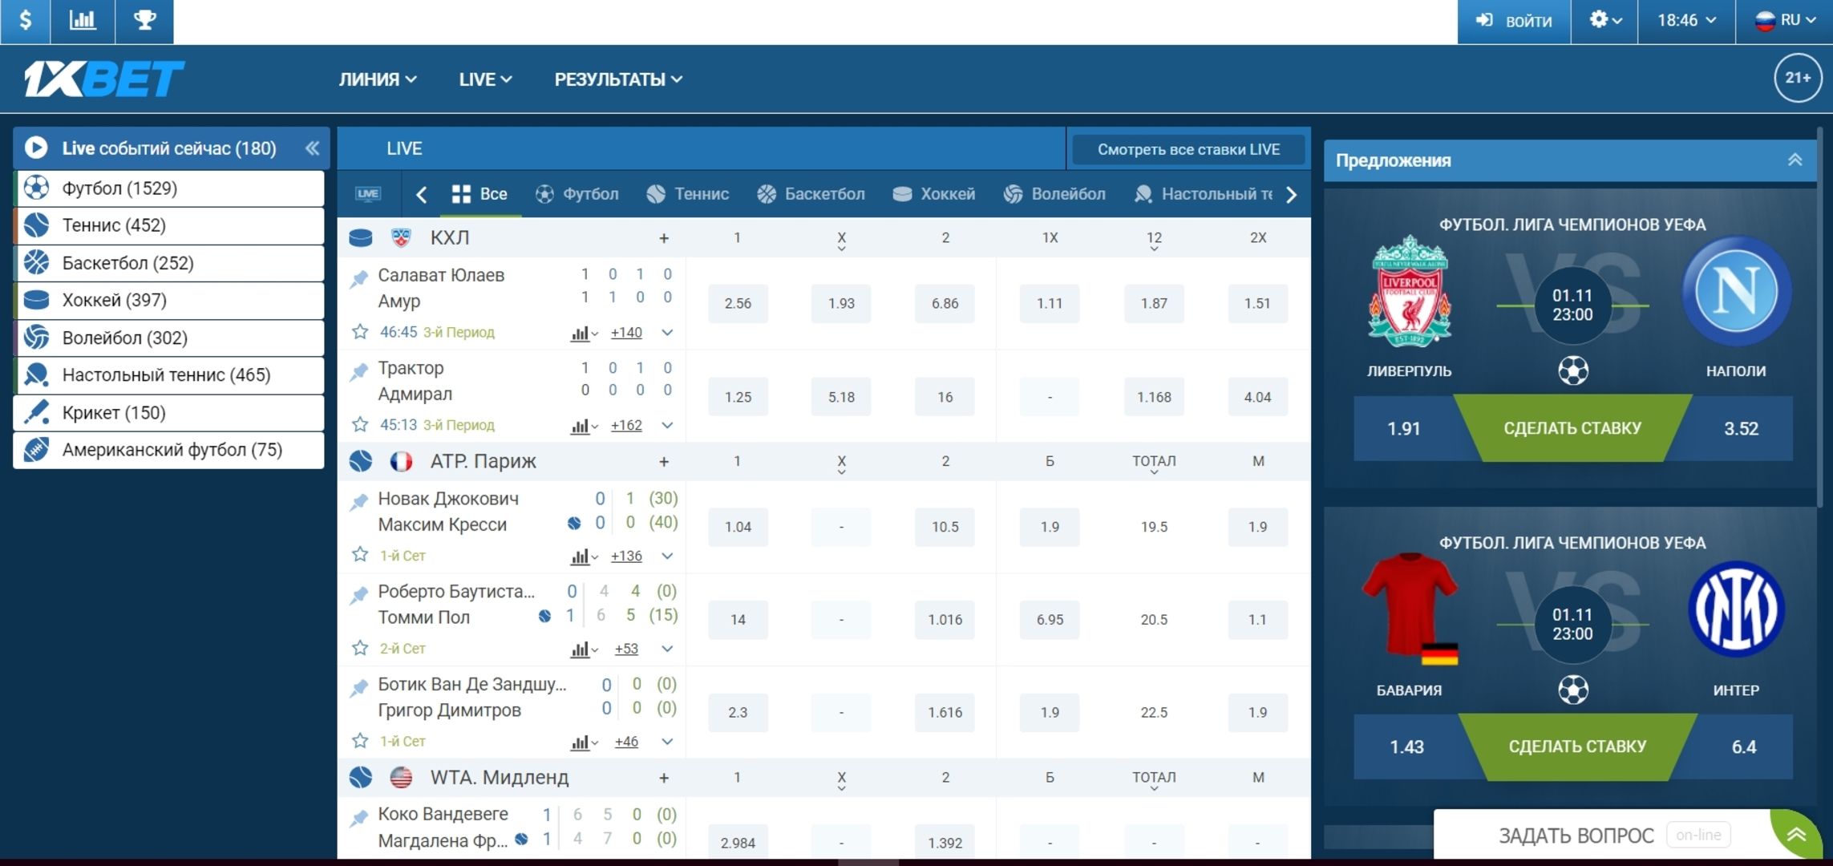Click the red Бавария jersey image
This screenshot has height=866, width=1833.
click(1410, 609)
